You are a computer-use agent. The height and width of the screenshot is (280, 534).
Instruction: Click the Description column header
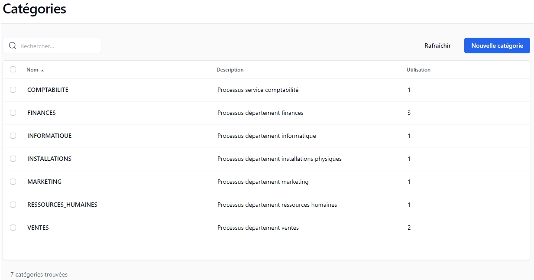pos(230,70)
